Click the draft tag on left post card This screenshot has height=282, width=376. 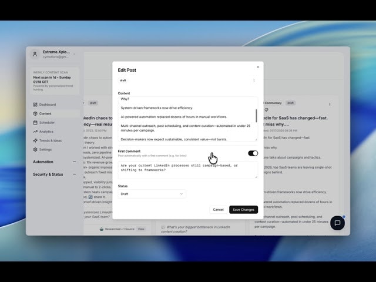coord(93,103)
